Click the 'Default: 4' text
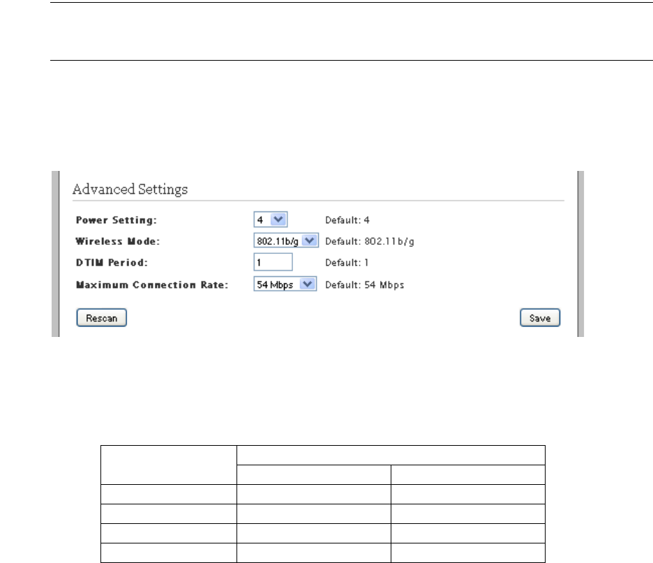The width and height of the screenshot is (653, 563). point(347,220)
